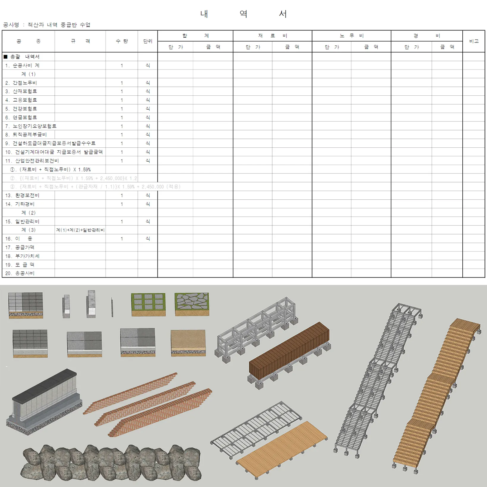487x487 pixels.
Task: Click quantity '1' in 순공사비 계 row
Action: 122,65
